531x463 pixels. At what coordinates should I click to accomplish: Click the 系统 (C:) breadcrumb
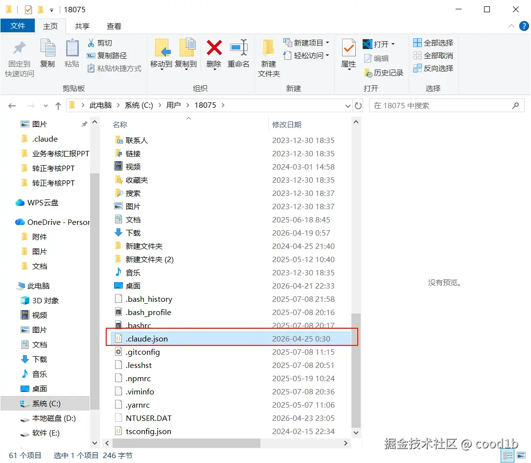coord(139,105)
